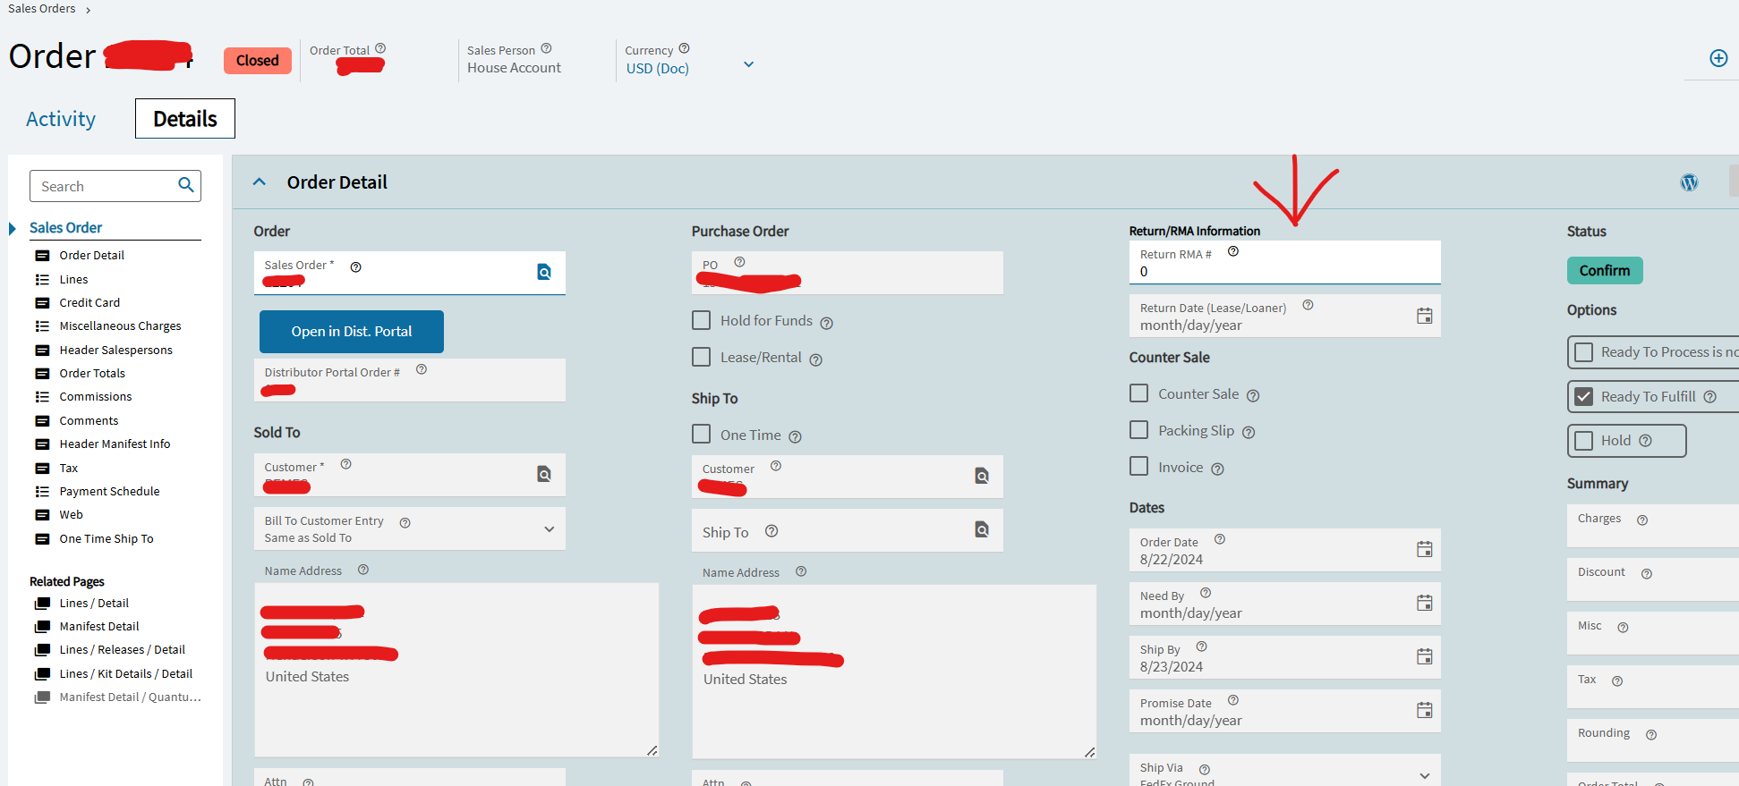
Task: Select the Details tab
Action: point(185,119)
